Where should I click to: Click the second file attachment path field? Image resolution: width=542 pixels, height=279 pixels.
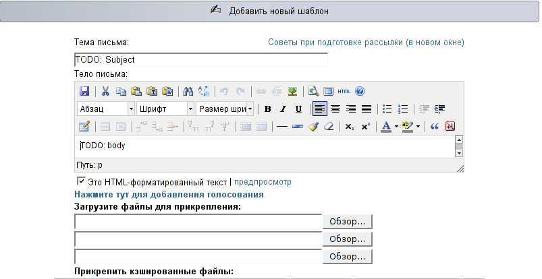point(198,239)
